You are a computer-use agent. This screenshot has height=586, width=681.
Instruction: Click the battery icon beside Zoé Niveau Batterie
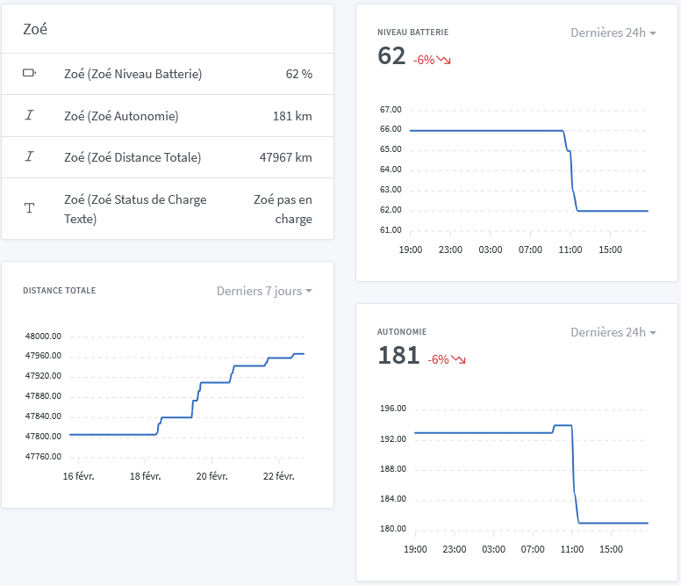pos(29,74)
